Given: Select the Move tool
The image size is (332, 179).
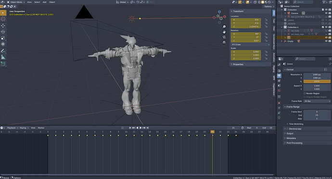Looking at the screenshot, I should 3,26.
